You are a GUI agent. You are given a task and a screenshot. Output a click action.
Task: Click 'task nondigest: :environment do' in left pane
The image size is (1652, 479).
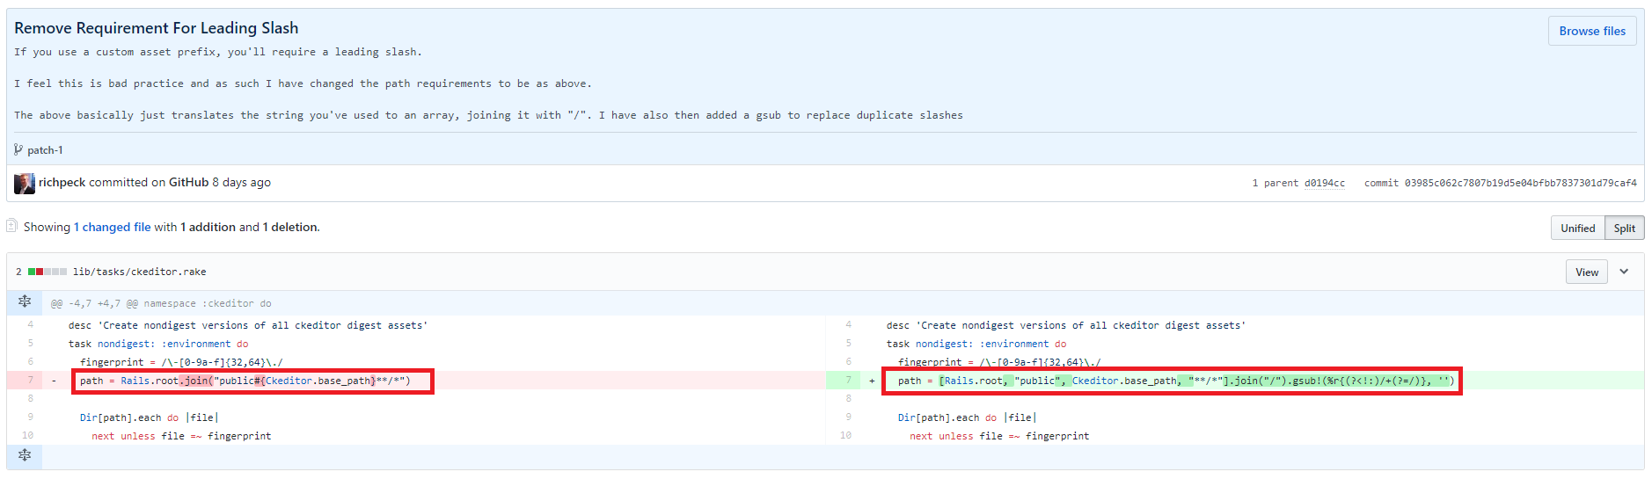click(x=158, y=344)
